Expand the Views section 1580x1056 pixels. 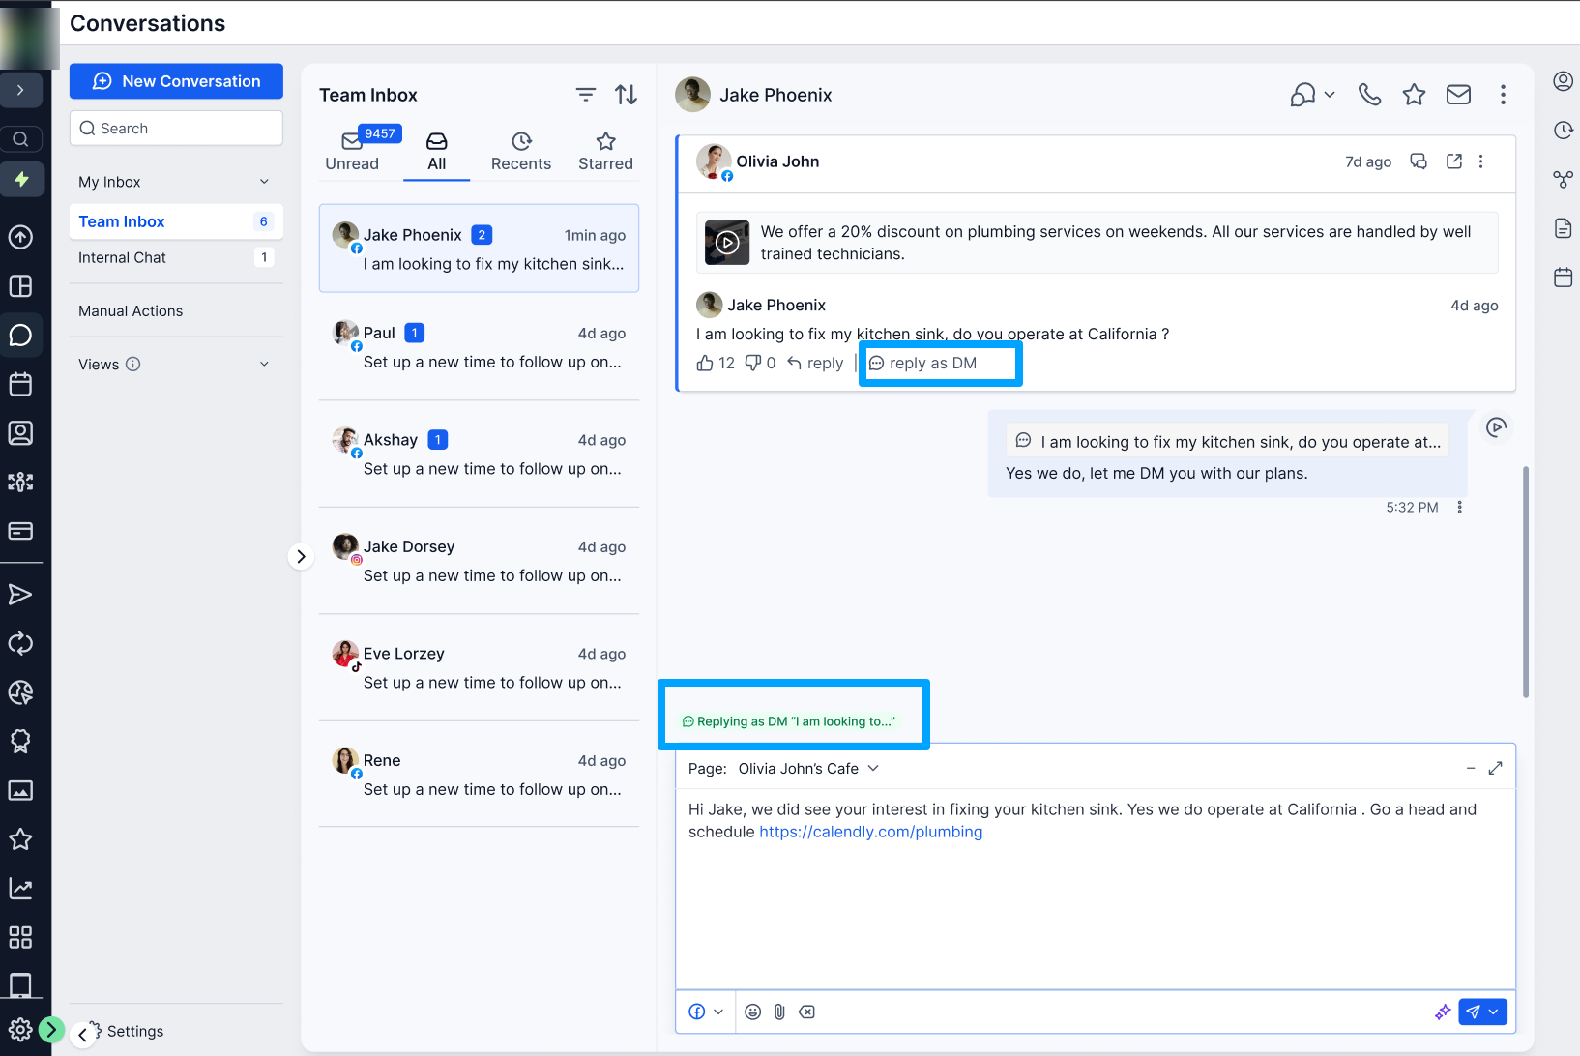point(175,364)
